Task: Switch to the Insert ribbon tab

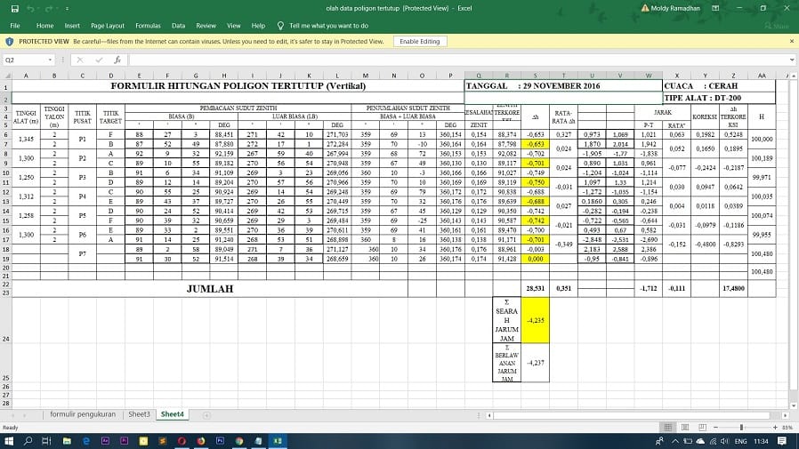Action: pos(72,26)
